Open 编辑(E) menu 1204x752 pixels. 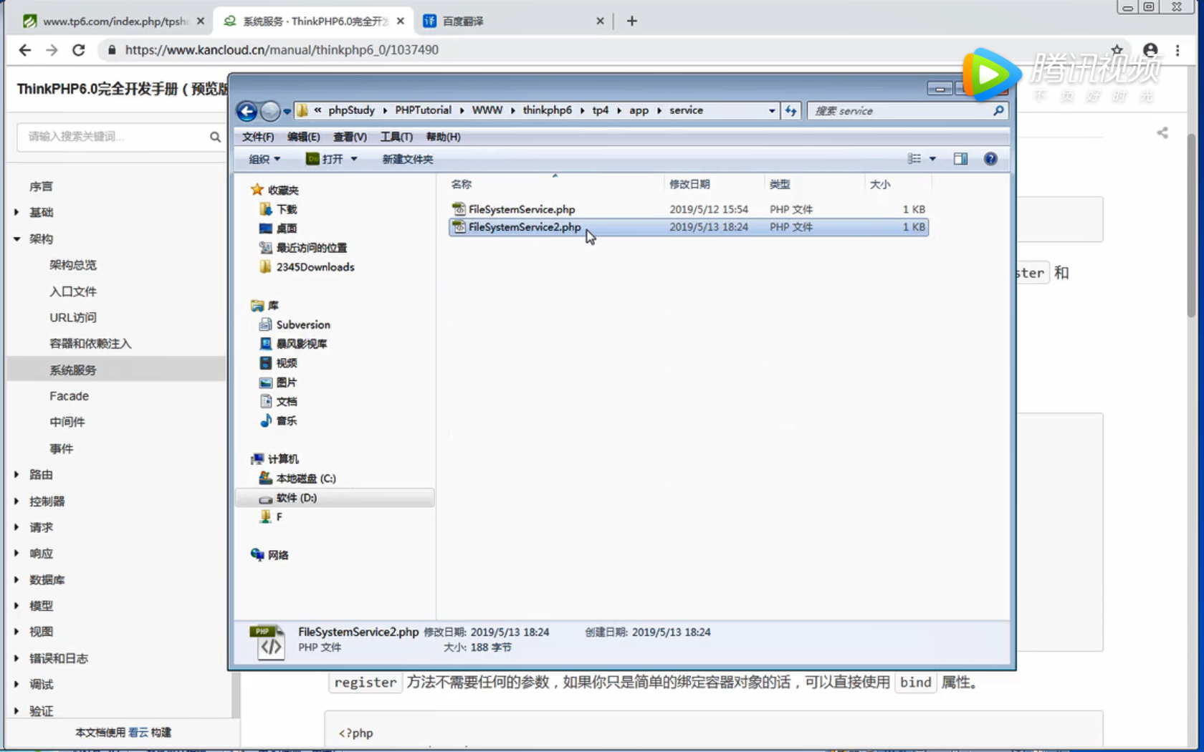(303, 137)
